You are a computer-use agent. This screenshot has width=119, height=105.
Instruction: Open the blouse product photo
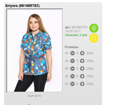click(x=35, y=50)
